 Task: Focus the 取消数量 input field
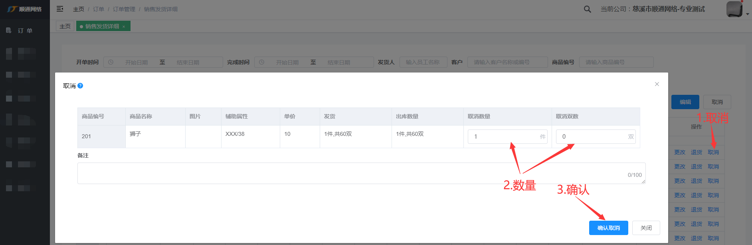pyautogui.click(x=504, y=137)
